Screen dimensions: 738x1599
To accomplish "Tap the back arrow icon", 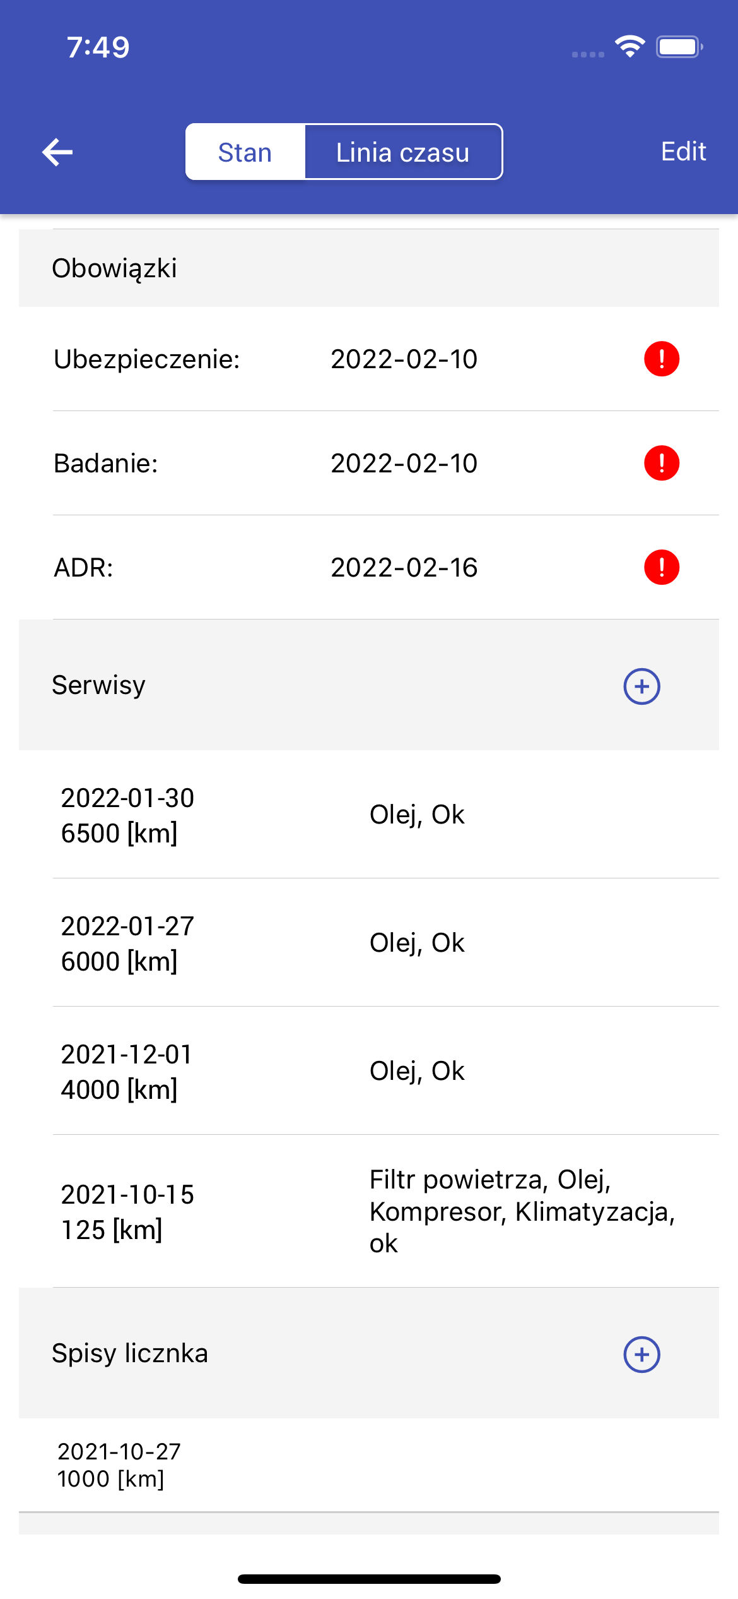I will point(57,152).
